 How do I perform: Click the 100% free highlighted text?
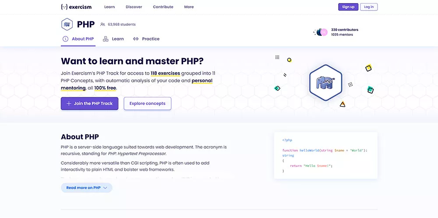click(105, 88)
